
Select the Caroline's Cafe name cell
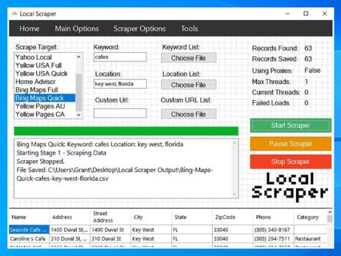(x=29, y=238)
